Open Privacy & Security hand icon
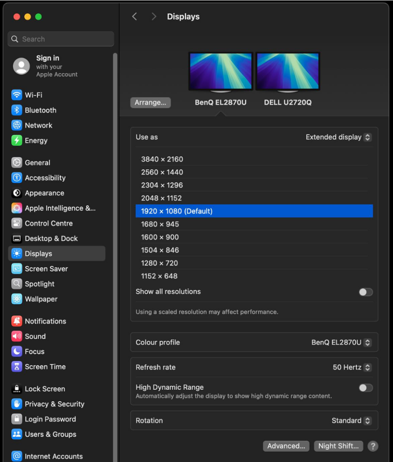The width and height of the screenshot is (393, 462). tap(17, 404)
